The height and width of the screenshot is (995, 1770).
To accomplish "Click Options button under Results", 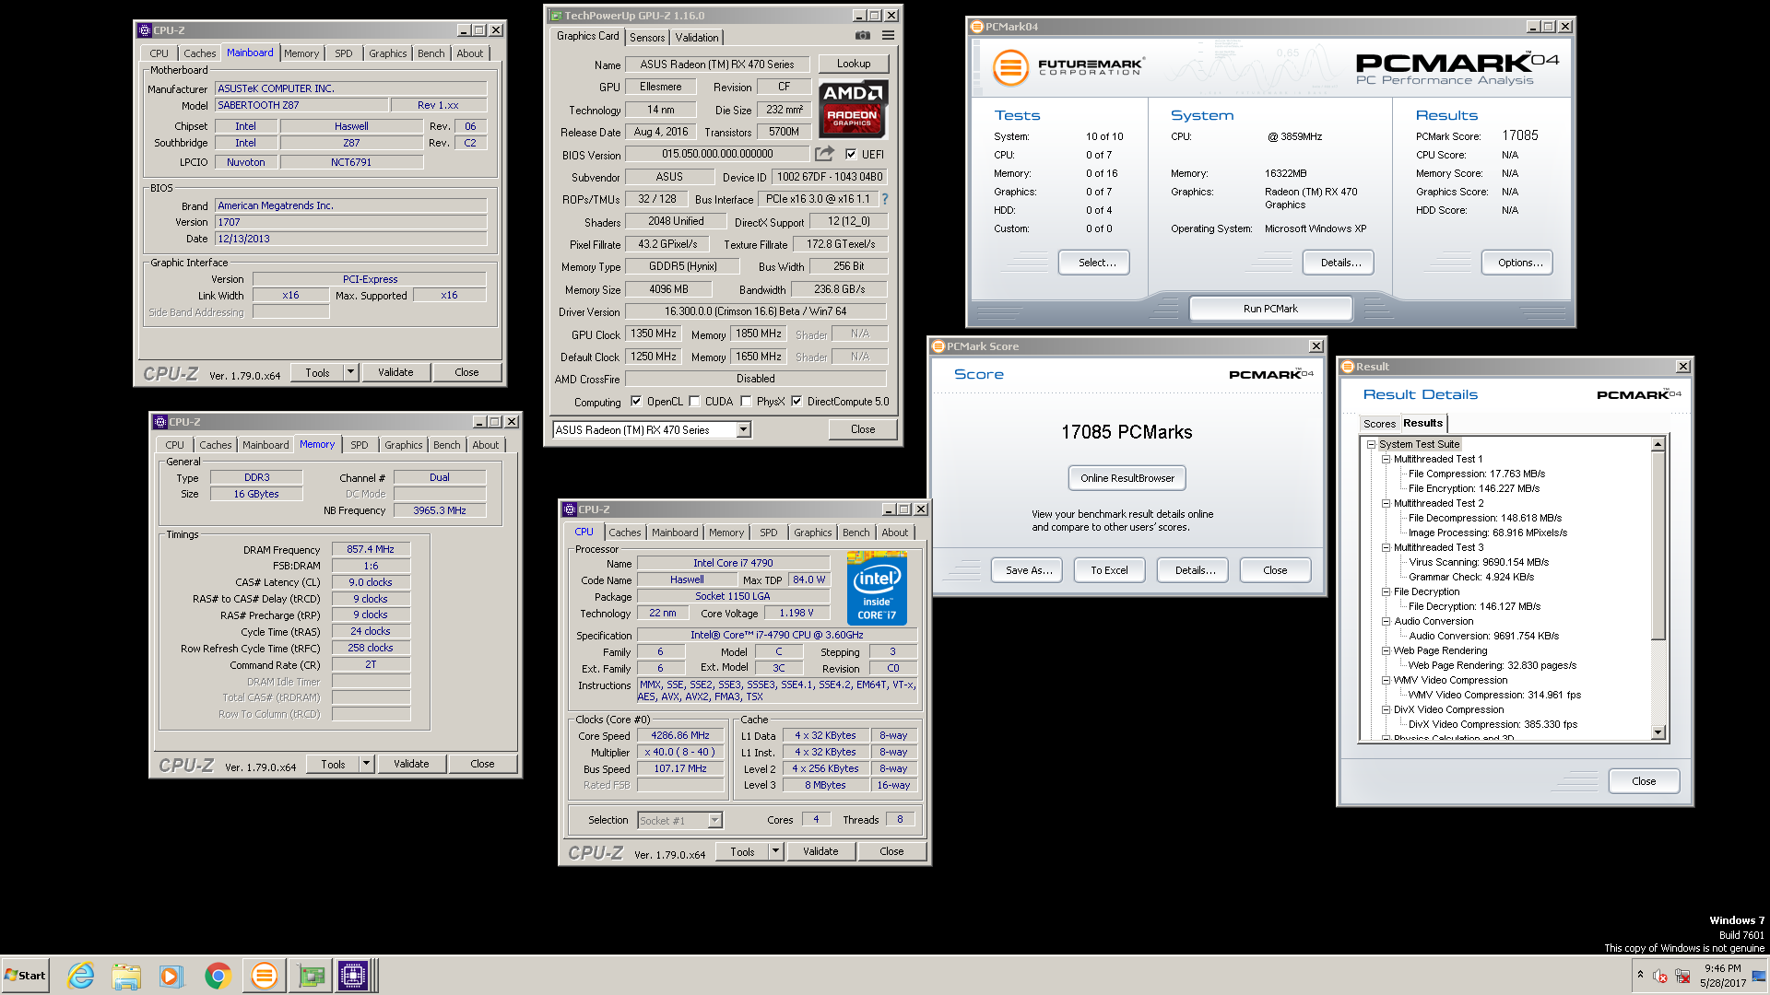I will click(x=1519, y=263).
